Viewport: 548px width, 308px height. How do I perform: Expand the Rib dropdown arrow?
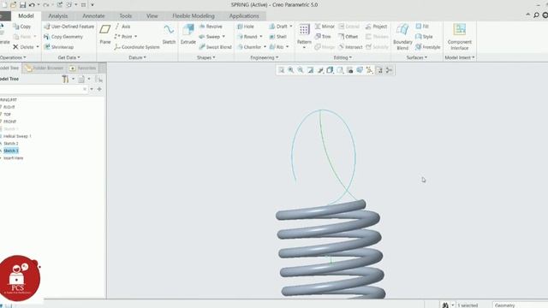point(288,47)
